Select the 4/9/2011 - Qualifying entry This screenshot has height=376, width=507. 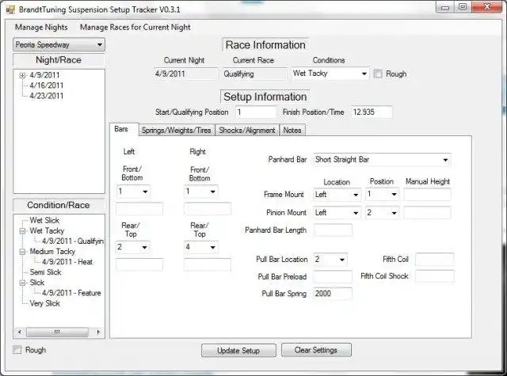point(73,241)
